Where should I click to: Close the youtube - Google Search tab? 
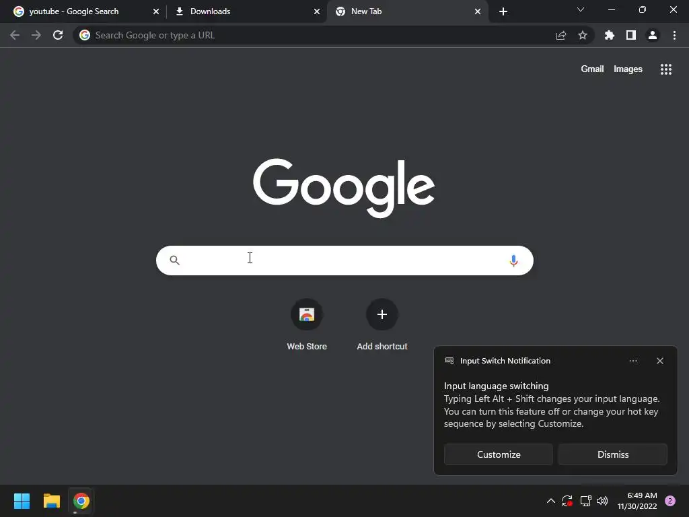(156, 11)
